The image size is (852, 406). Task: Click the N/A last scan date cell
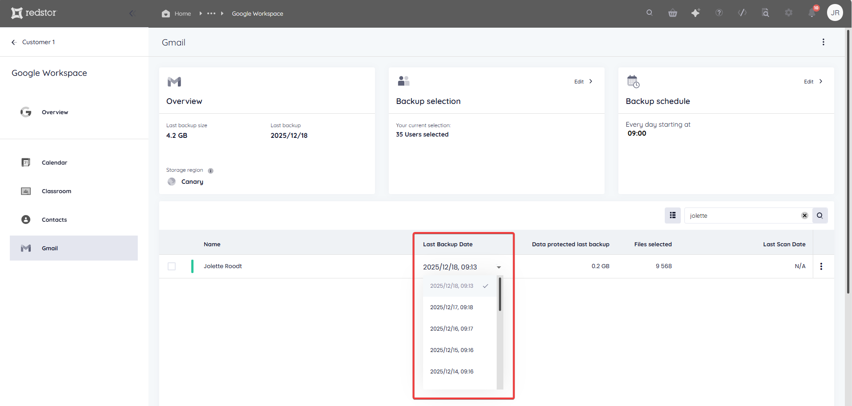pyautogui.click(x=800, y=266)
